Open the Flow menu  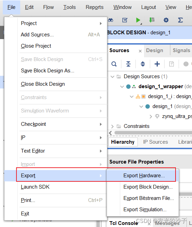[48, 7]
